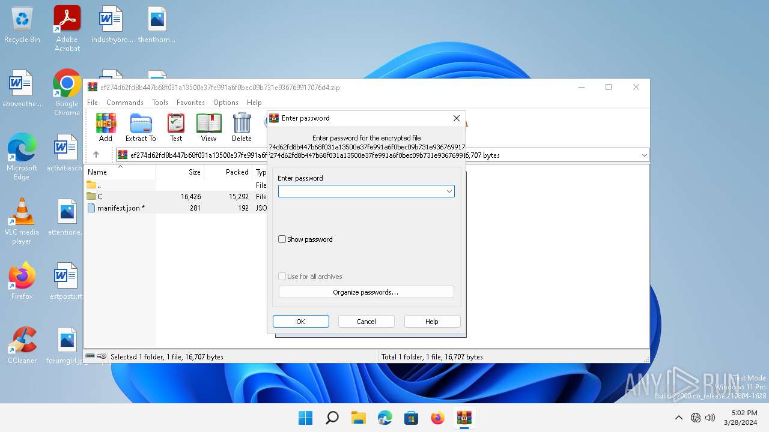Open the Favorites menu
The height and width of the screenshot is (432, 769).
click(190, 103)
